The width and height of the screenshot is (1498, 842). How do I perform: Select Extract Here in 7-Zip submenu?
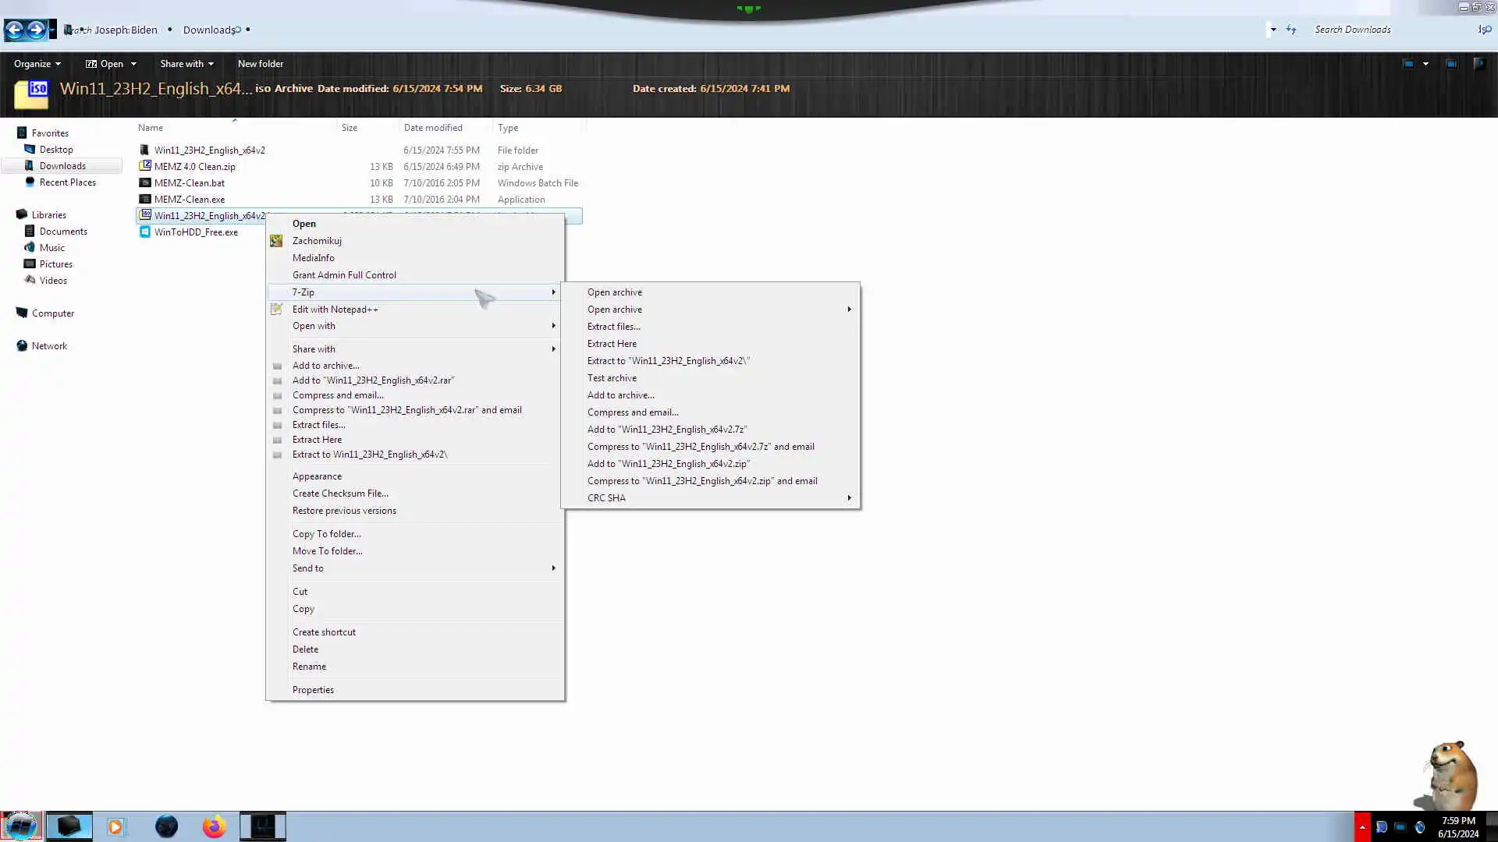[612, 344]
